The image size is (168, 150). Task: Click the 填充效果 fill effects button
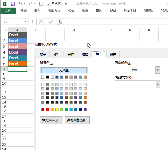tap(51, 120)
